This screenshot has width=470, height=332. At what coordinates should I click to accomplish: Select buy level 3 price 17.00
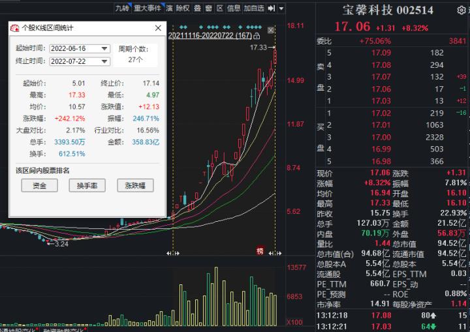pos(381,137)
